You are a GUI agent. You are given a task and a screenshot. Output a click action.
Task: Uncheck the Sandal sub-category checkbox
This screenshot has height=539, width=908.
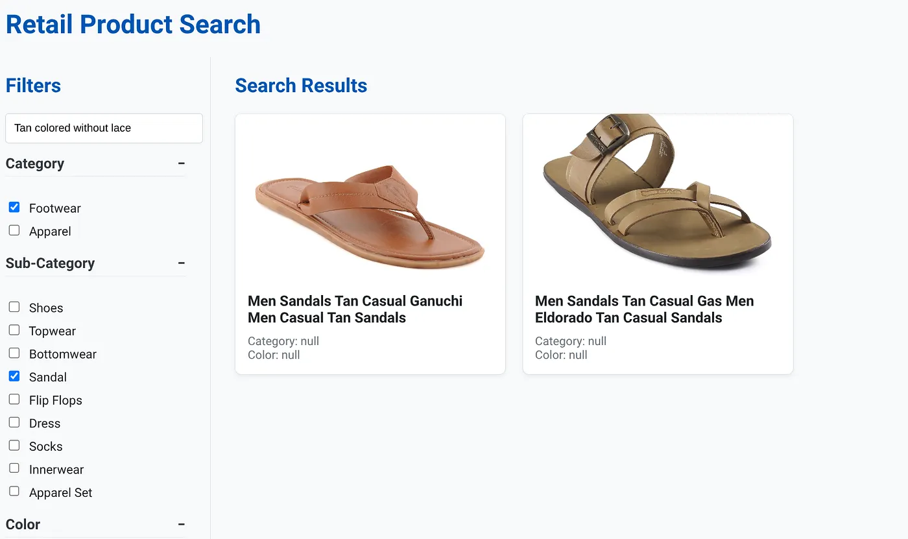pos(14,376)
